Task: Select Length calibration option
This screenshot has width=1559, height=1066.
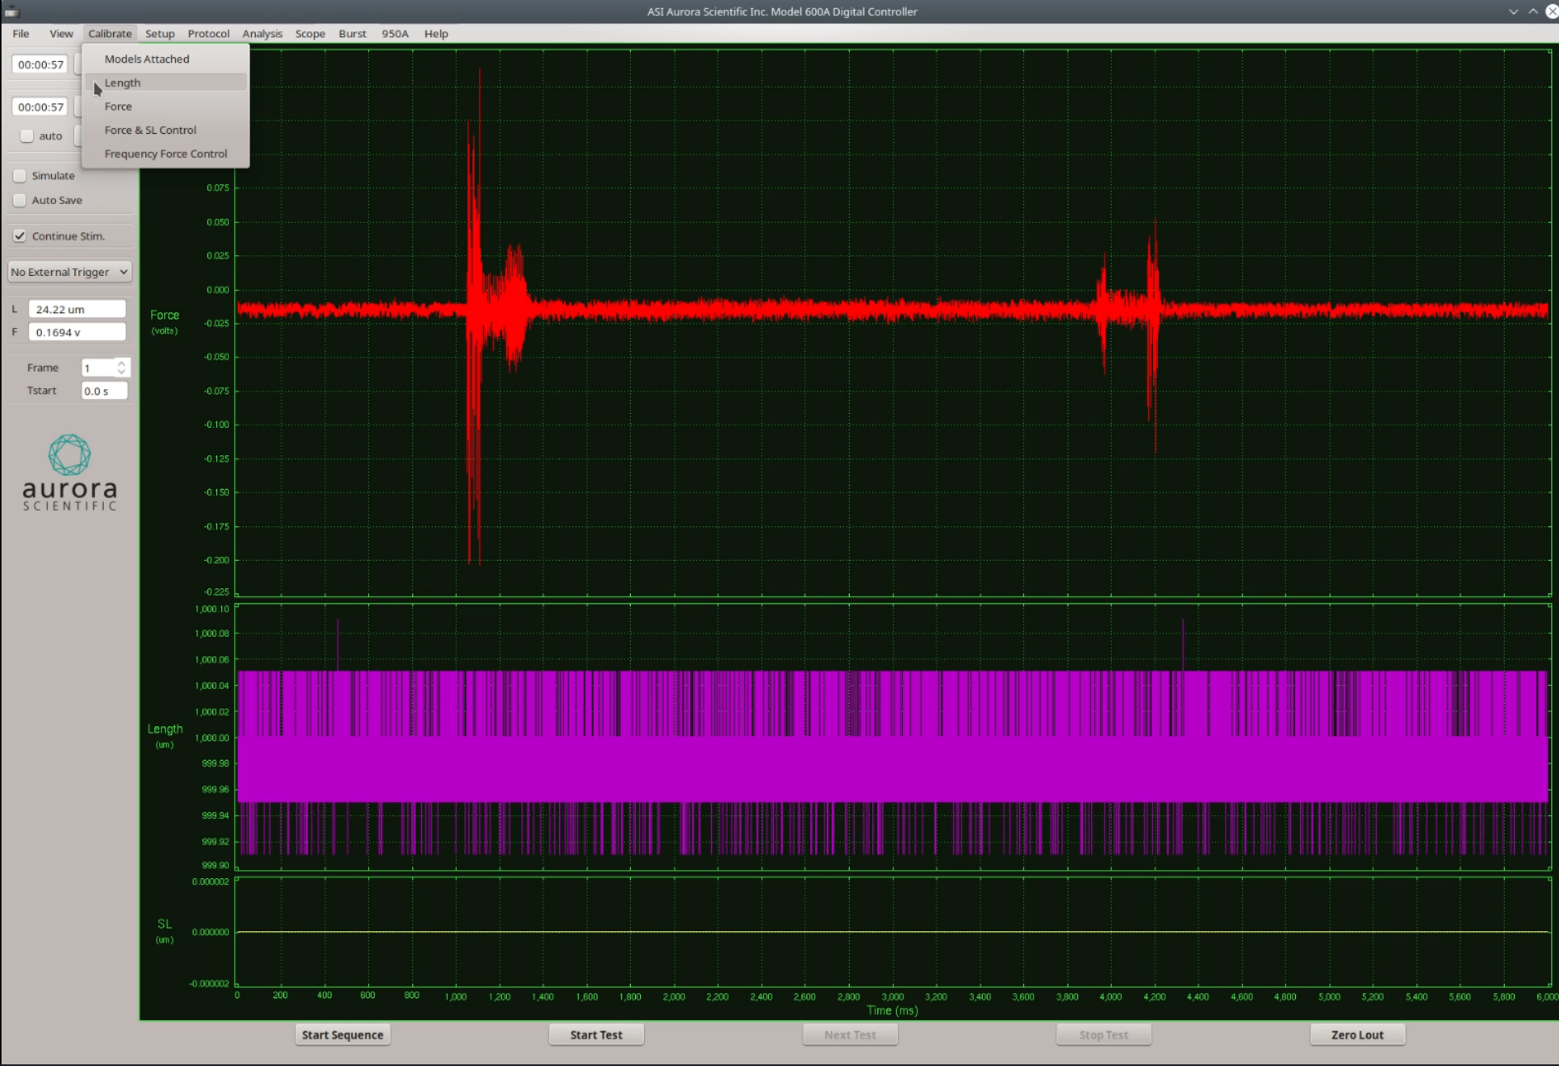Action: click(165, 82)
